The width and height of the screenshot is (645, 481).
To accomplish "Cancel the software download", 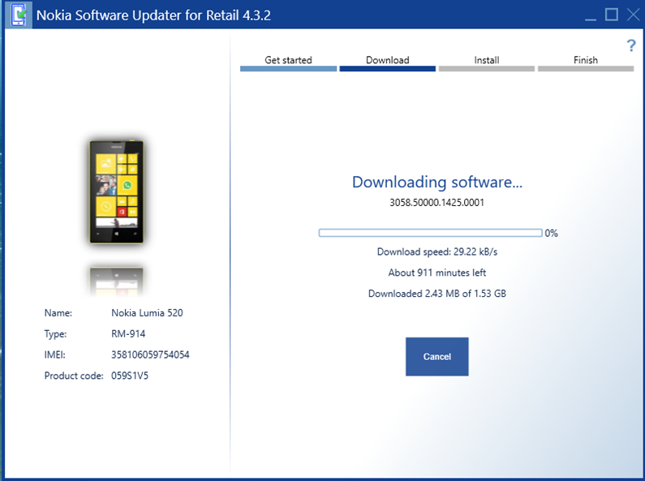I will (x=436, y=356).
